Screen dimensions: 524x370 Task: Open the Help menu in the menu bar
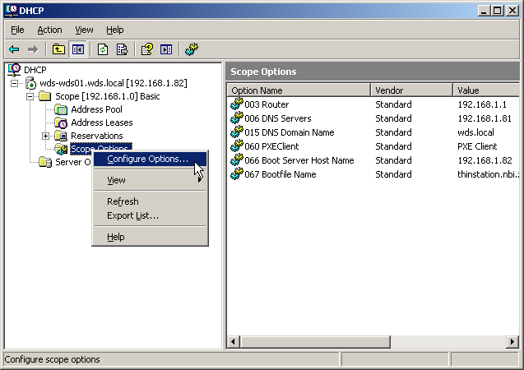tap(115, 30)
